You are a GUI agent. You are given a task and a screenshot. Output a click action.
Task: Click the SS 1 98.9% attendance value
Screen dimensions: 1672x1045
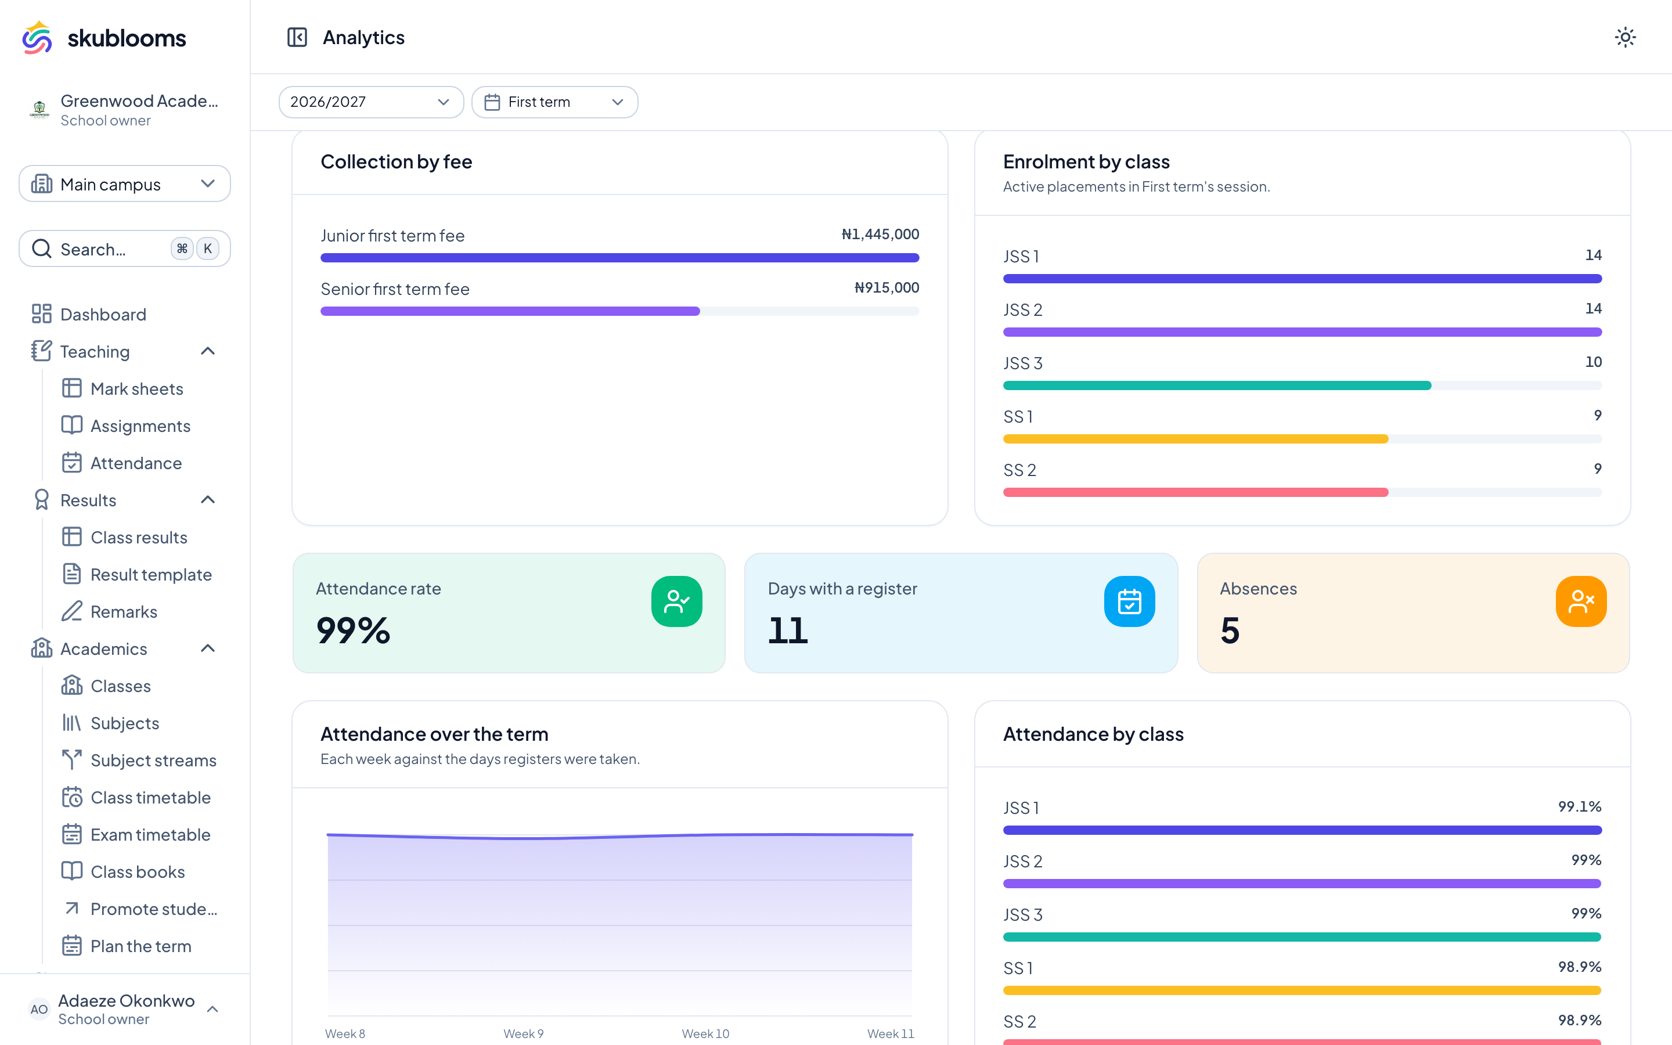pyautogui.click(x=1580, y=966)
